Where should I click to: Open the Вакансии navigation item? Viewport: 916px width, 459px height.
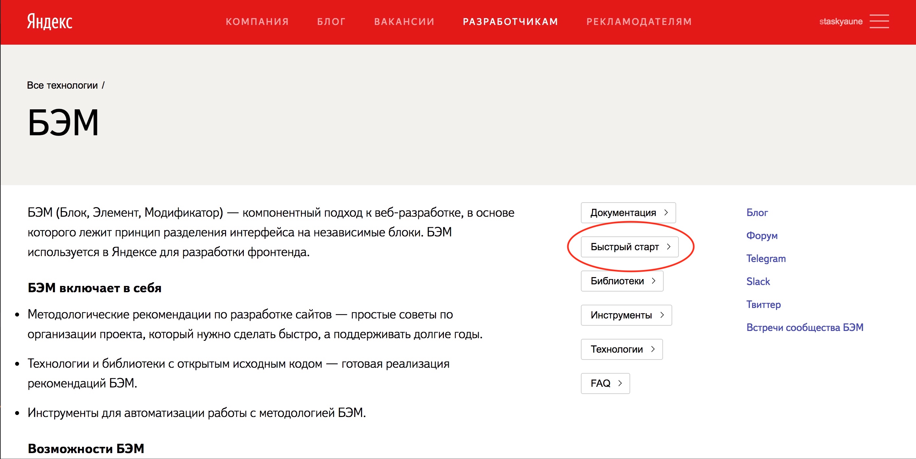[404, 22]
